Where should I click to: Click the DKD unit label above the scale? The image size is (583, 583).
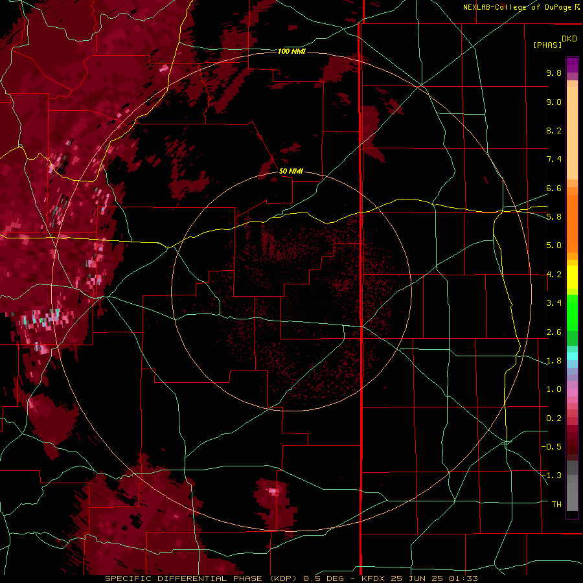(569, 39)
